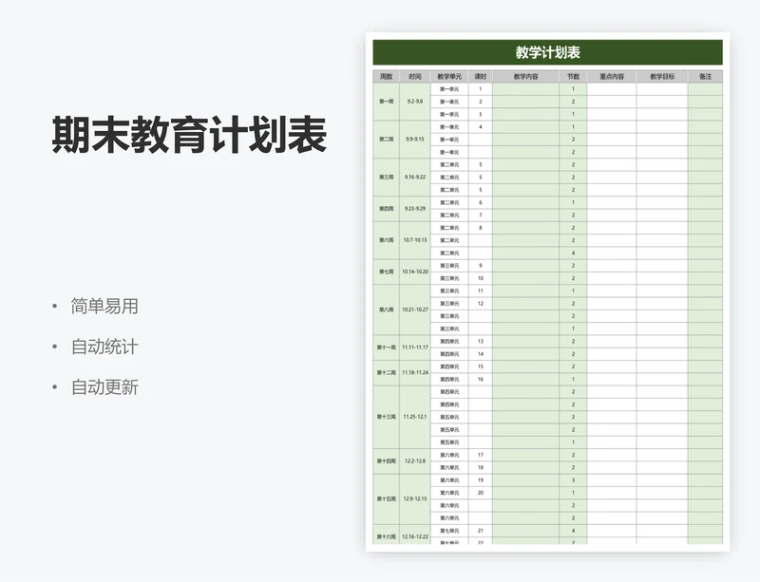Click the 课时 cell showing 13
Image resolution: width=760 pixels, height=582 pixels.
point(481,341)
